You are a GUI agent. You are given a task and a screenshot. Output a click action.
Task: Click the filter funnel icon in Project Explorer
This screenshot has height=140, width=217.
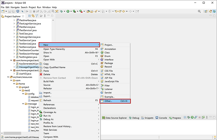coord(37,16)
